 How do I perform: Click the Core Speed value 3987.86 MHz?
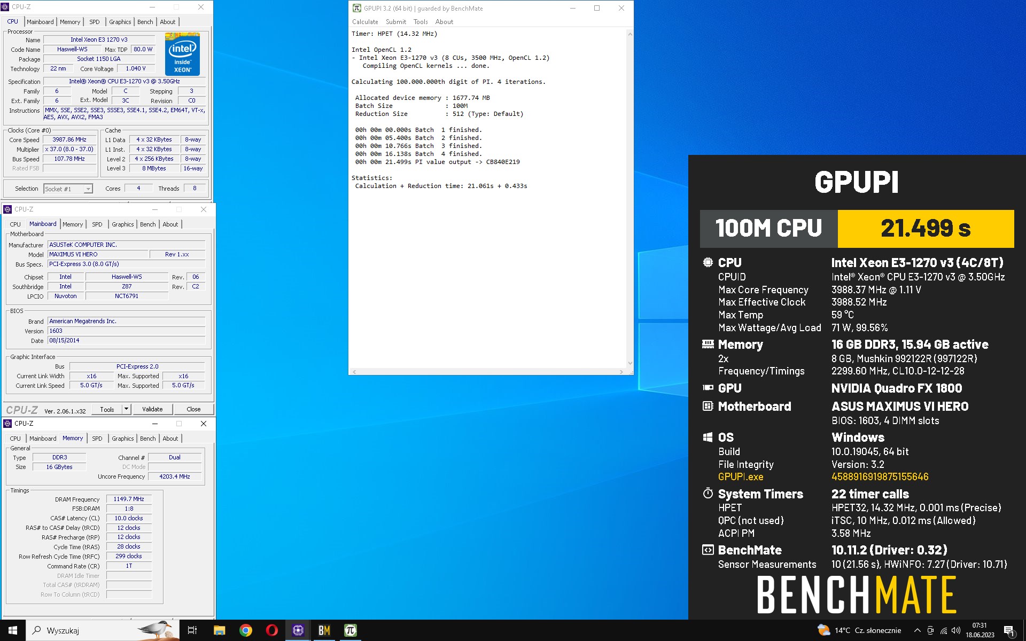click(69, 140)
